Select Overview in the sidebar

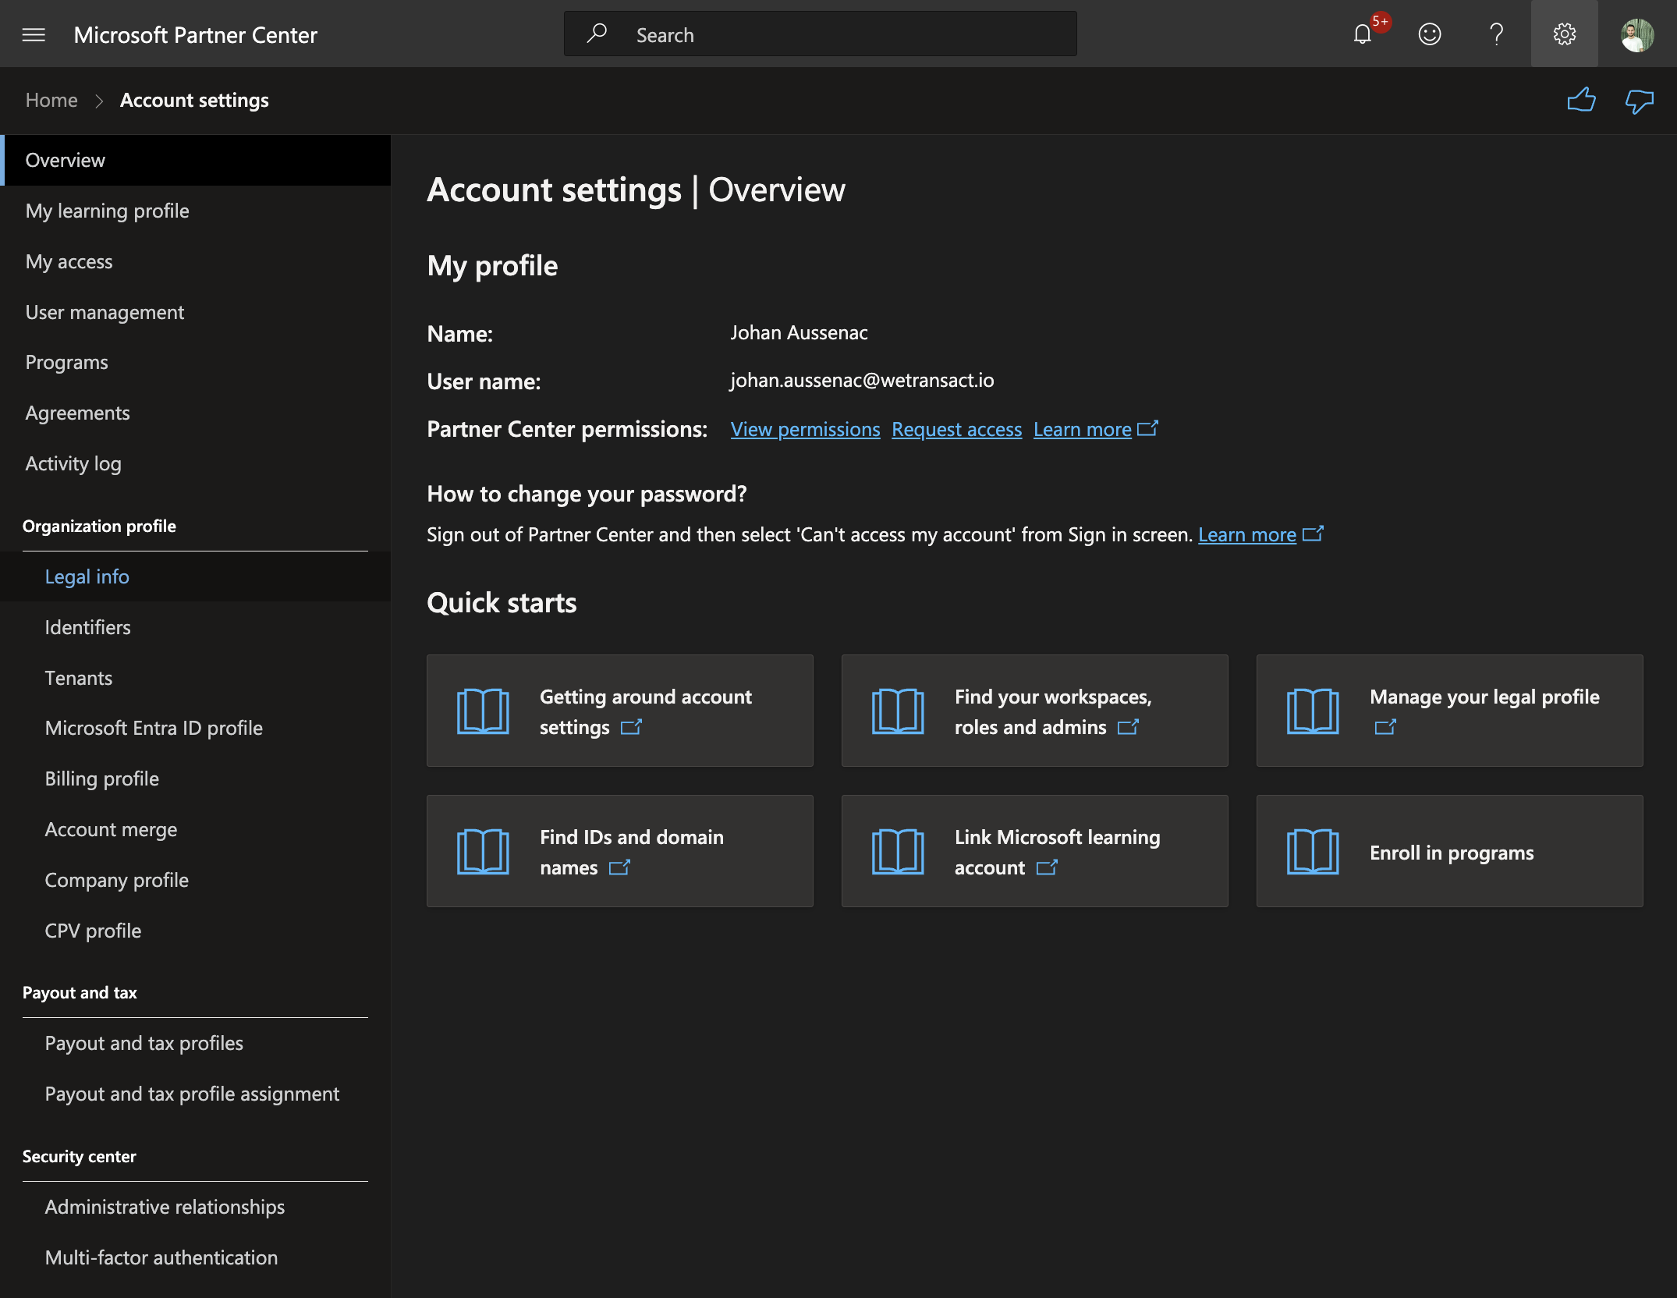tap(195, 160)
